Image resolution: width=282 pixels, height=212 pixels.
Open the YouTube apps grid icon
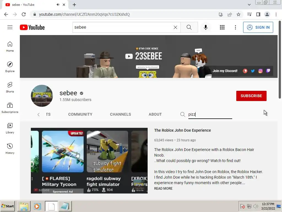[222, 27]
